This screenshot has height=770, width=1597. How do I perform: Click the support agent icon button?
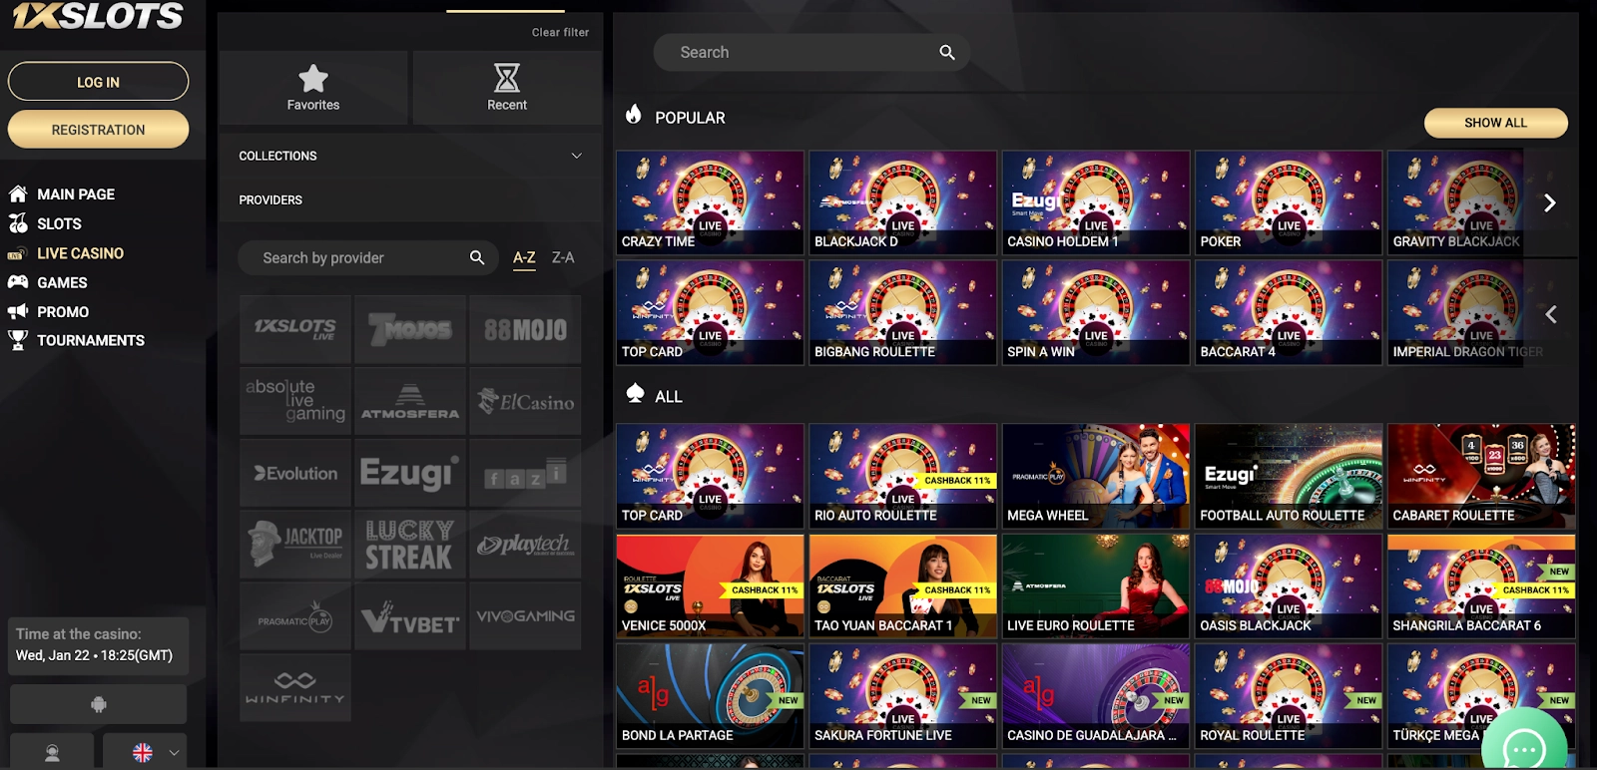pyautogui.click(x=52, y=753)
